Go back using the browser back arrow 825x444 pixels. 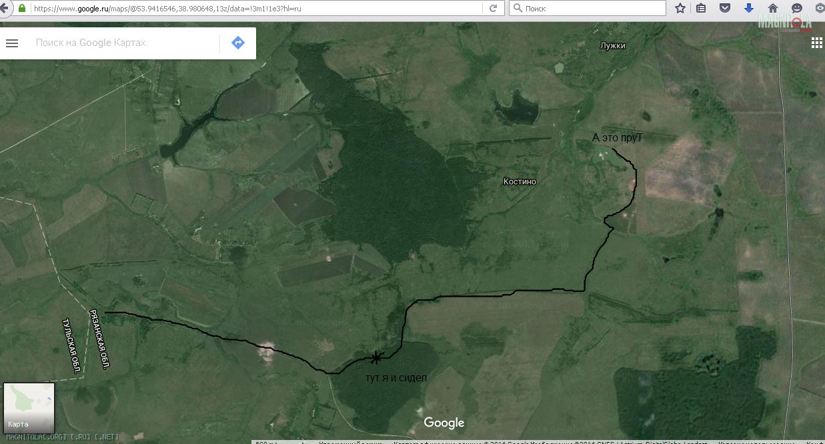(5, 9)
